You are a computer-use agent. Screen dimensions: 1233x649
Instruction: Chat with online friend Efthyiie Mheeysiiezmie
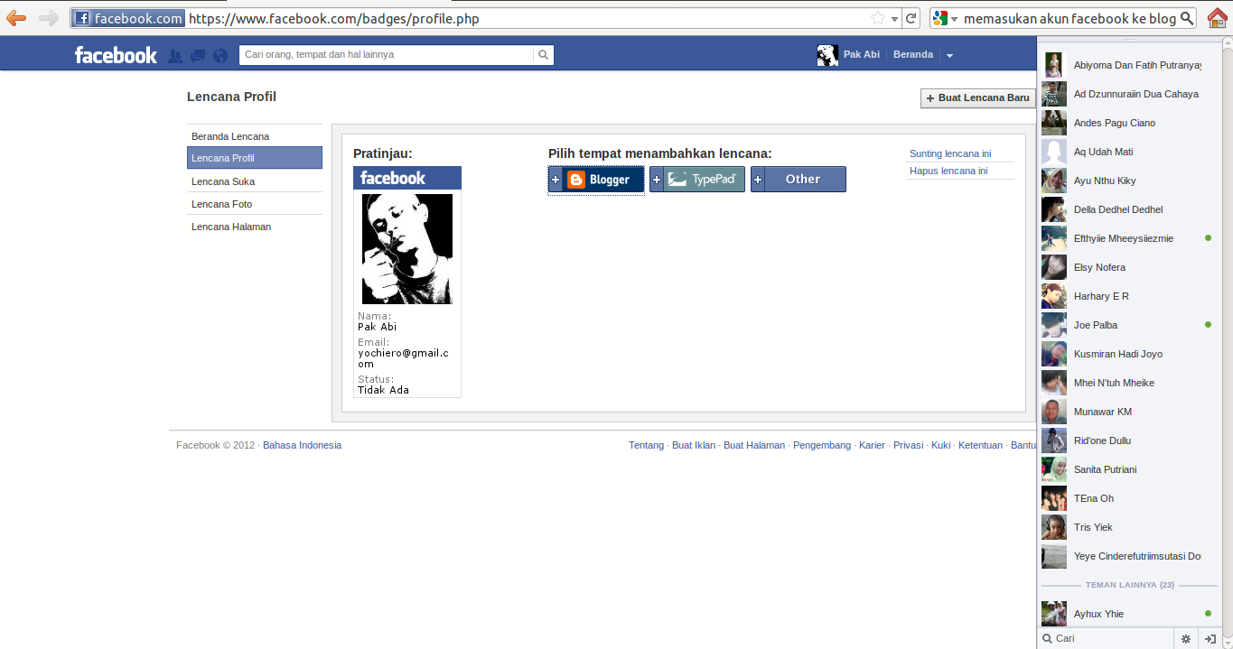coord(1127,238)
